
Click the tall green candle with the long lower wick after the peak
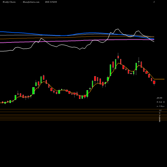136,66
